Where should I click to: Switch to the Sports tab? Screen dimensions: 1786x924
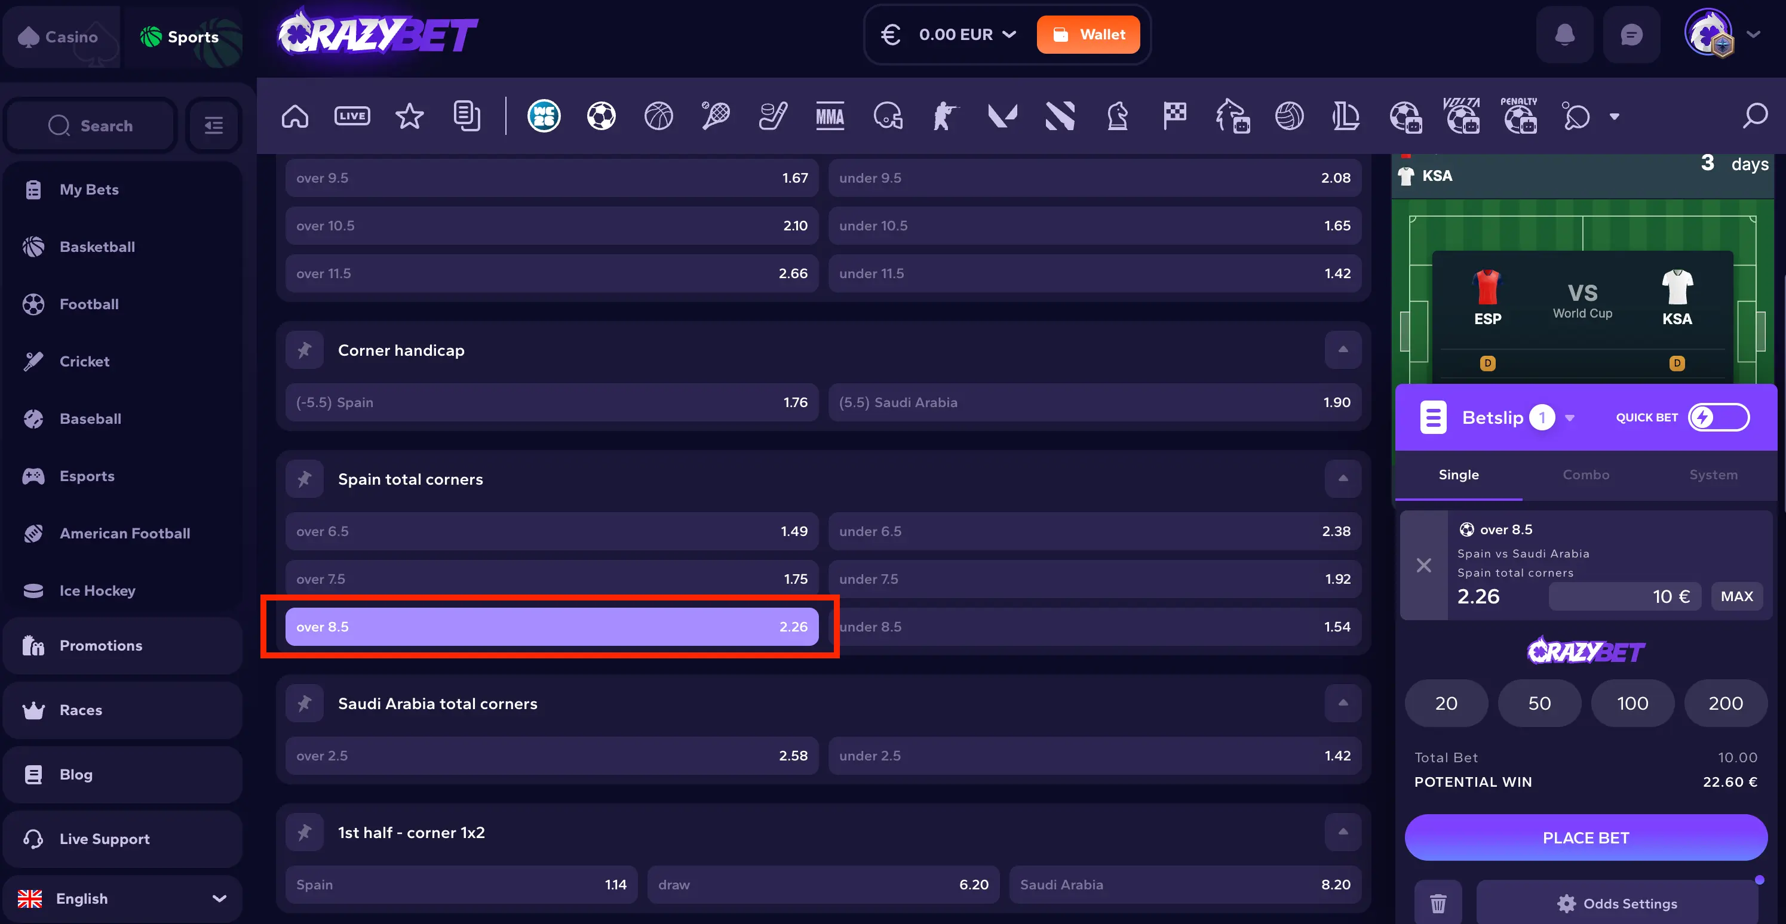(x=182, y=37)
